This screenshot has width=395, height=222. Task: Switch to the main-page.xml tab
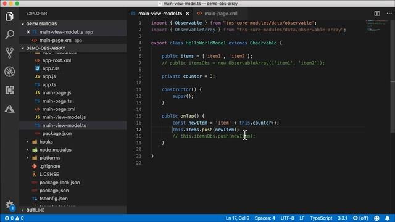[220, 14]
